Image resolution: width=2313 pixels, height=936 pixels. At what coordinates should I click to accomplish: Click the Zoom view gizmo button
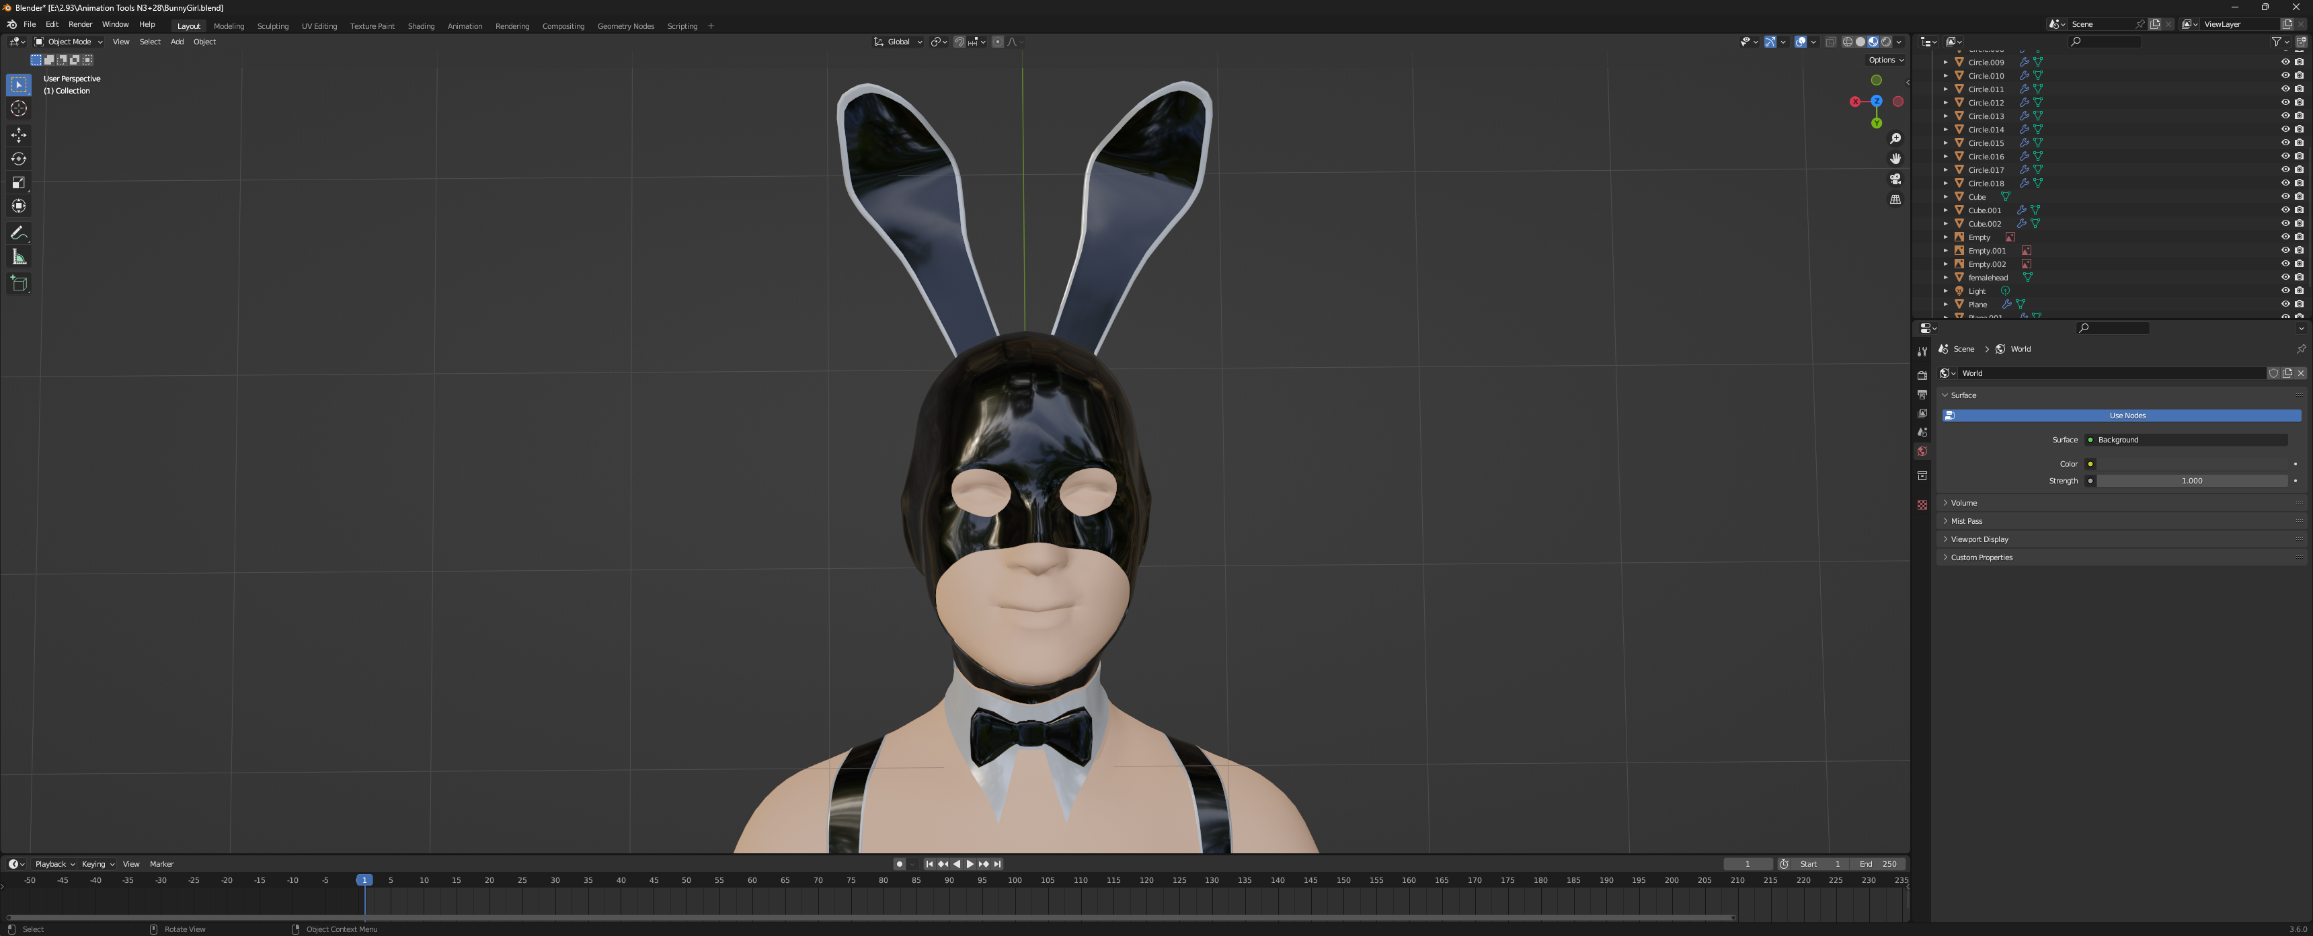point(1895,139)
